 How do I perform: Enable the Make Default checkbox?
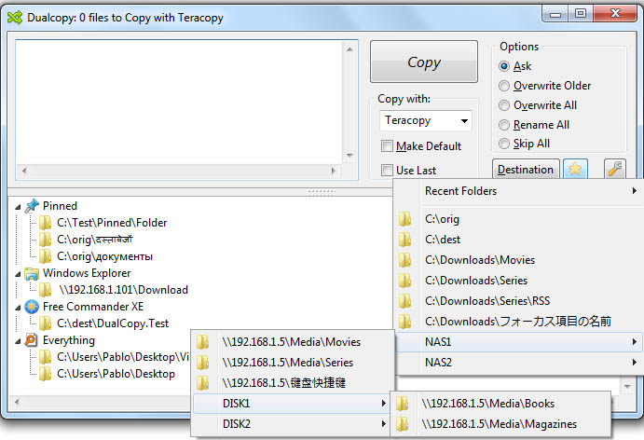click(387, 146)
